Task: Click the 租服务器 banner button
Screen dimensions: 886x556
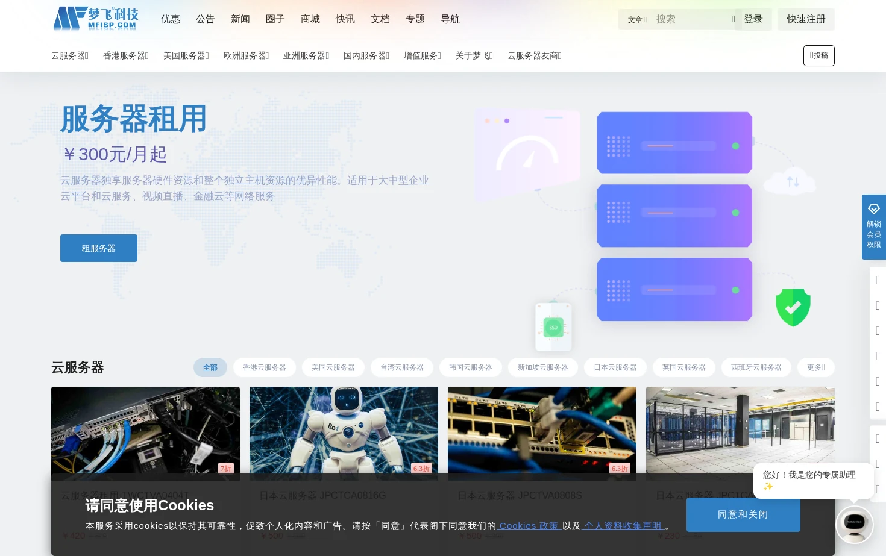Action: pyautogui.click(x=99, y=248)
